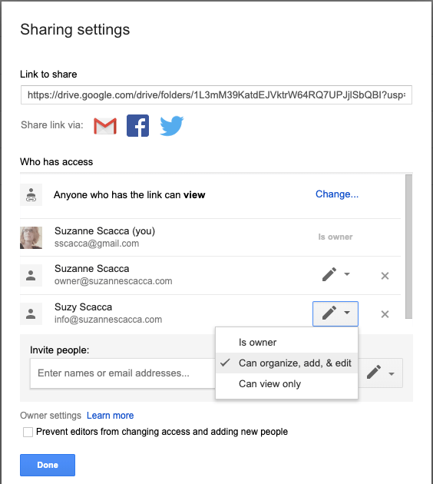Open permission dropdown for owner@suzannescacca.com
Image resolution: width=433 pixels, height=484 pixels.
[335, 274]
